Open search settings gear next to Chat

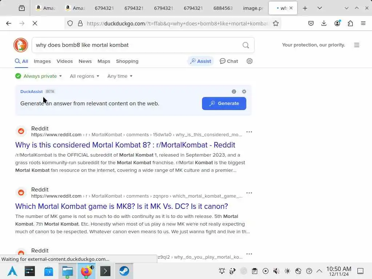(x=249, y=61)
